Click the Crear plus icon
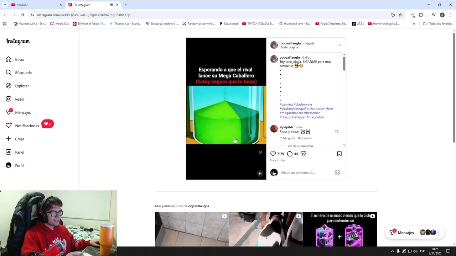Viewport: 456px width, 256px height. (x=9, y=139)
